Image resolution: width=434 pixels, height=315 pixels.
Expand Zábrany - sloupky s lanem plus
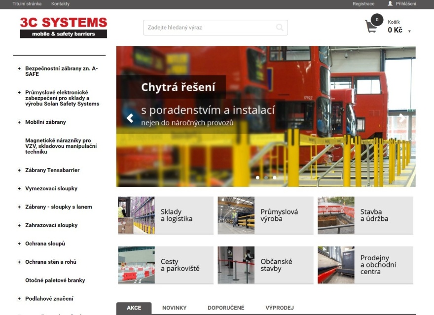pyautogui.click(x=19, y=207)
